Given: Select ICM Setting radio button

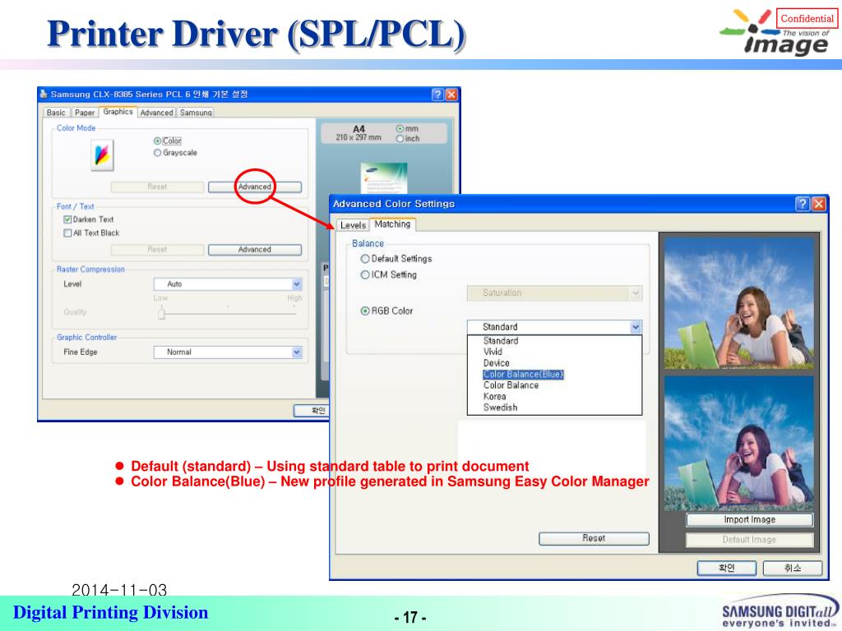Looking at the screenshot, I should click(x=365, y=274).
